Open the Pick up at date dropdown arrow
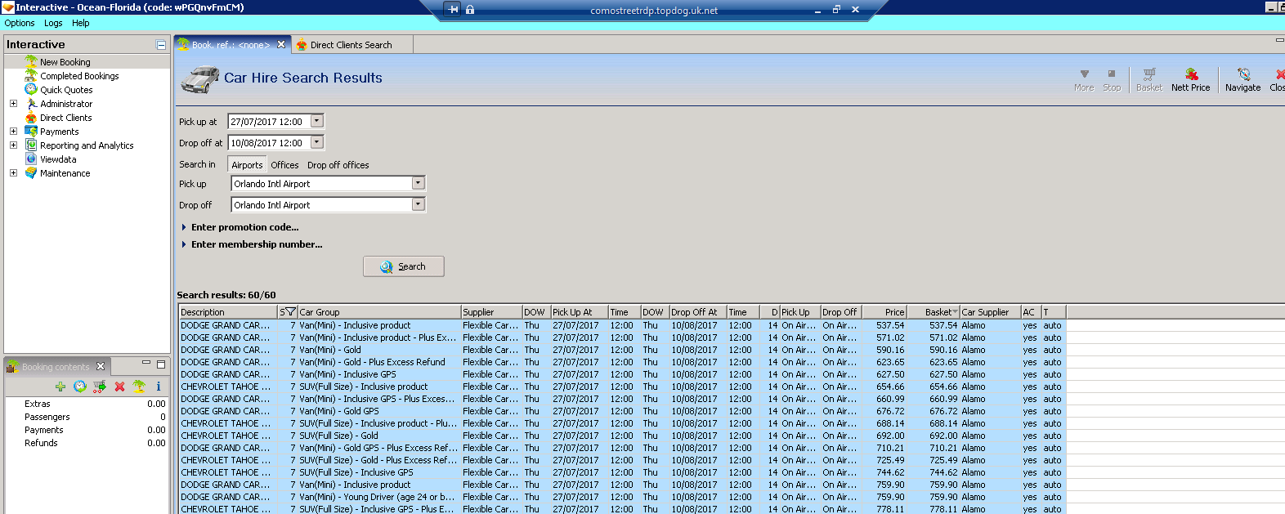This screenshot has width=1285, height=514. [x=317, y=121]
